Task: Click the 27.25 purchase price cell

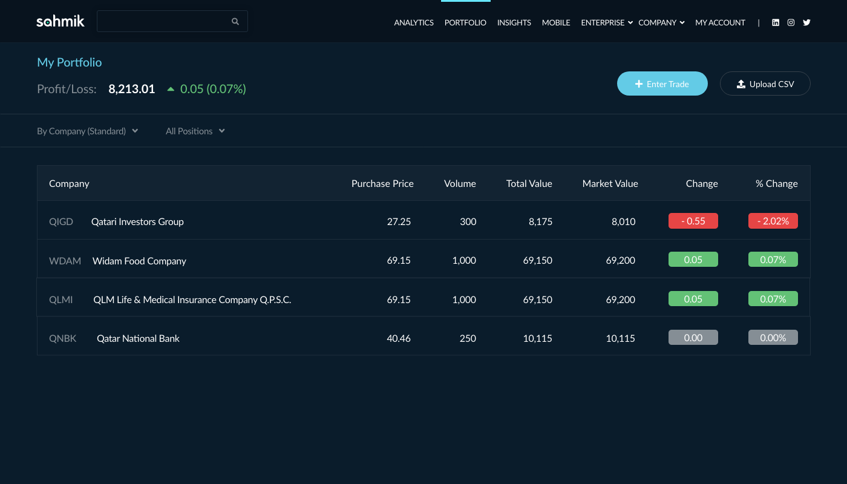Action: coord(399,221)
